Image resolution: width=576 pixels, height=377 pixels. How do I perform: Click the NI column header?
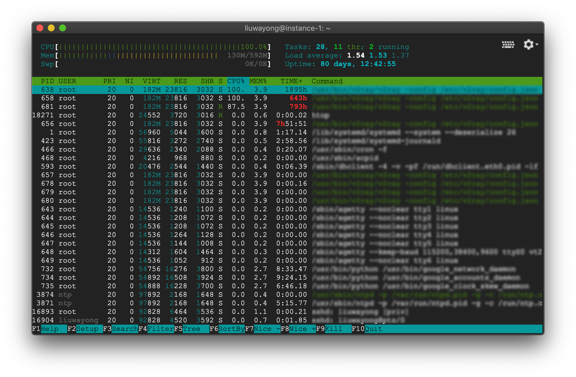pos(129,81)
